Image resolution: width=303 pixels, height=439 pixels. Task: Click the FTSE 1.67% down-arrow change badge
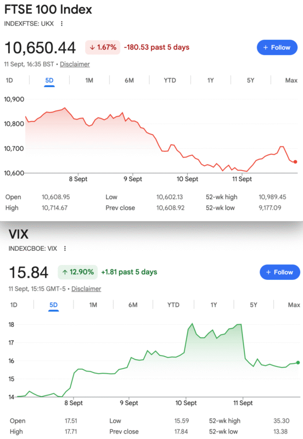click(x=103, y=47)
